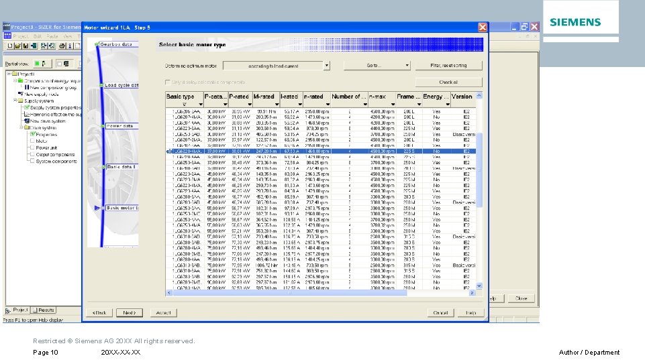Viewport: 645px width, 362px height.
Task: Select the highlighted 1LG6220-4MA motor row
Action: coord(321,152)
